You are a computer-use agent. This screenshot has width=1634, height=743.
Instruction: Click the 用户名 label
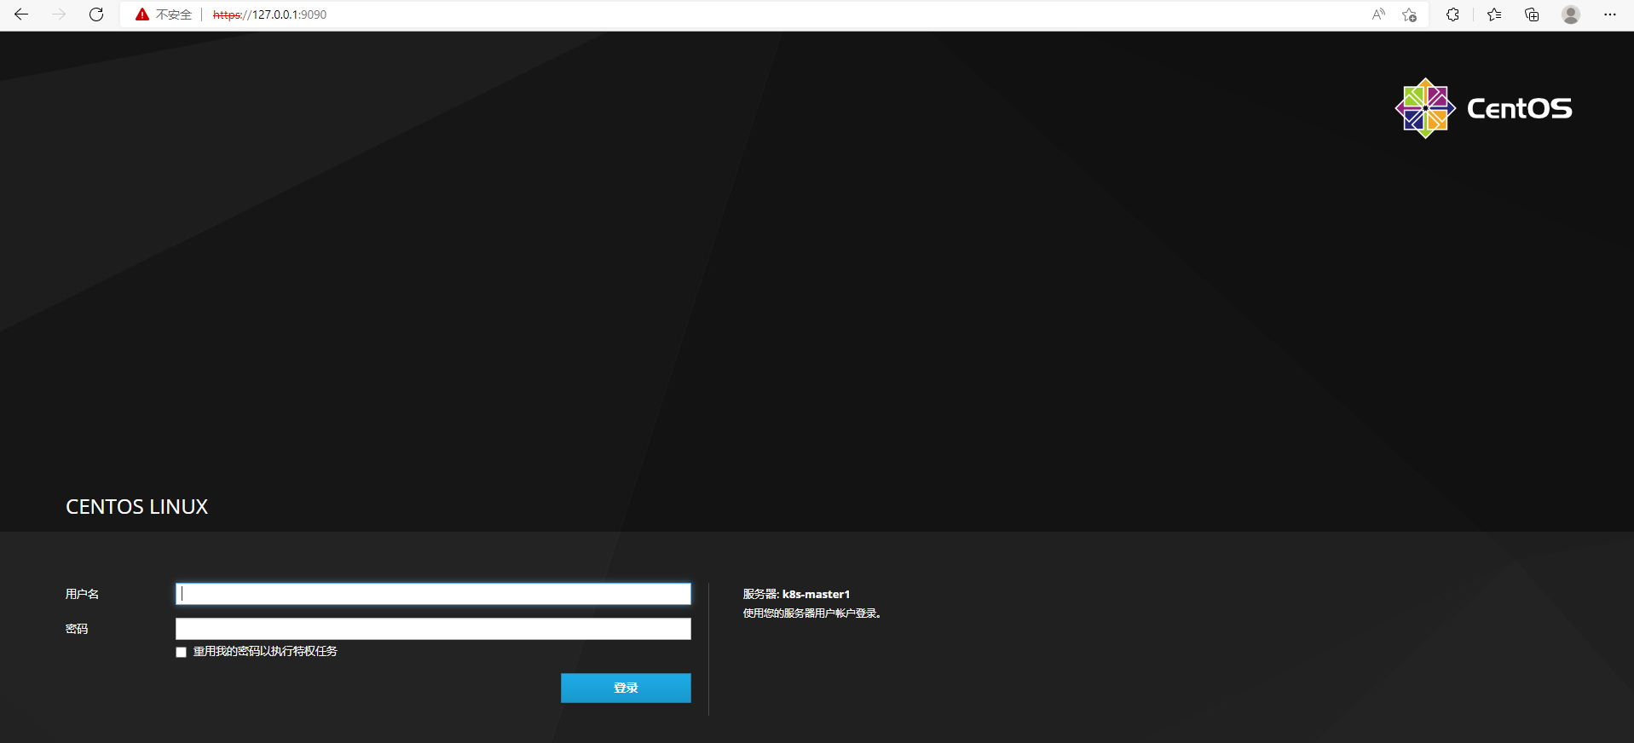[x=83, y=594]
